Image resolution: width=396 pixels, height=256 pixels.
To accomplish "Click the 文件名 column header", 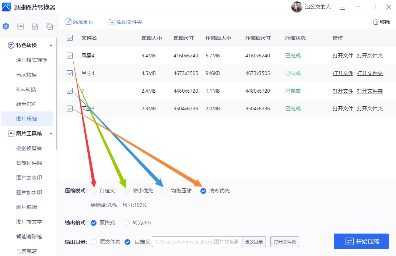I will pyautogui.click(x=89, y=38).
